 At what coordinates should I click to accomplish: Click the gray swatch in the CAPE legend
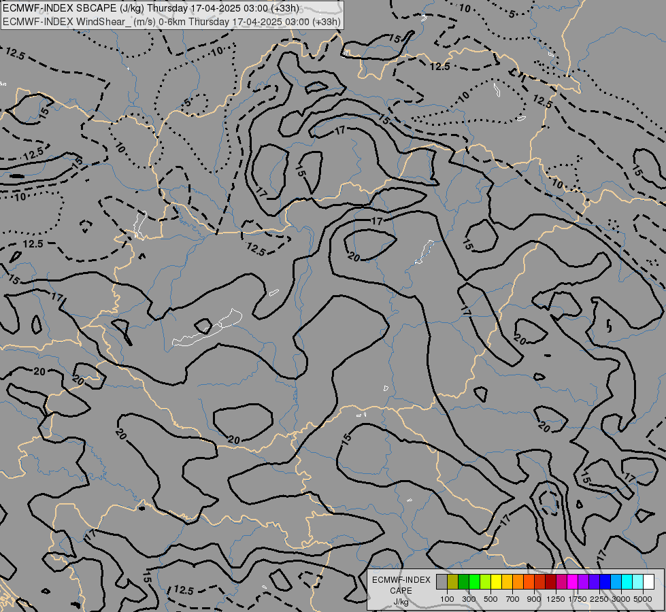click(442, 582)
